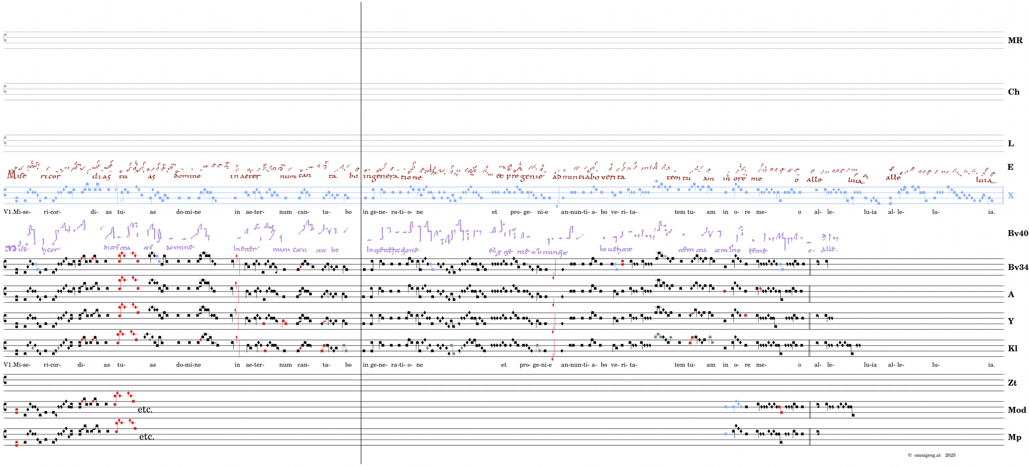Select the blue X source label
This screenshot has height=466, width=1029.
[1010, 195]
